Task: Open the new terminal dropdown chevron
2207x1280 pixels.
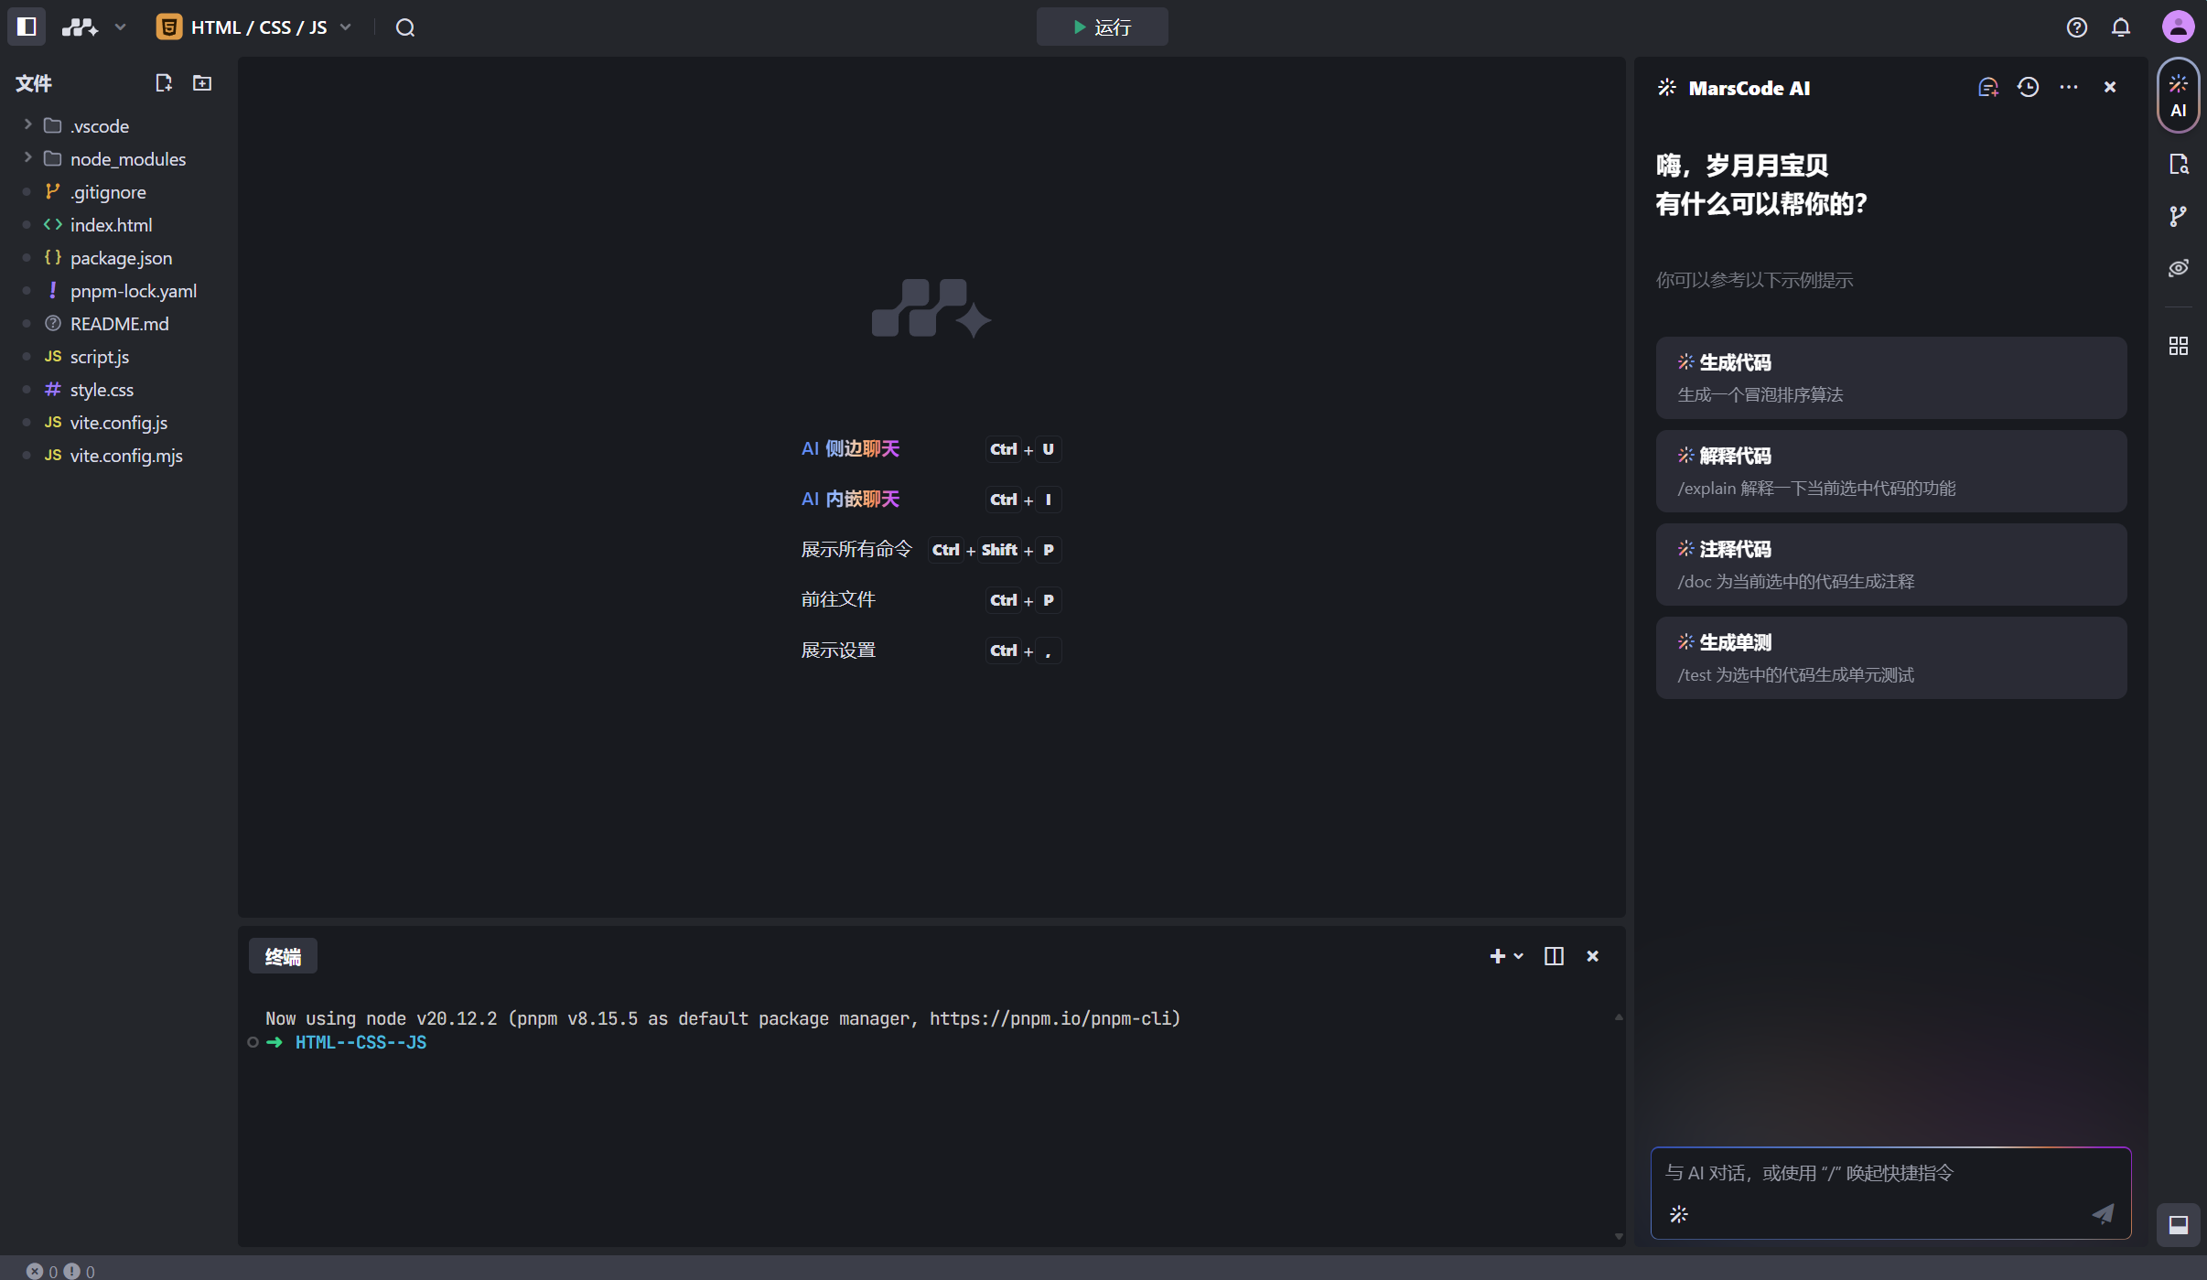Action: tap(1519, 955)
